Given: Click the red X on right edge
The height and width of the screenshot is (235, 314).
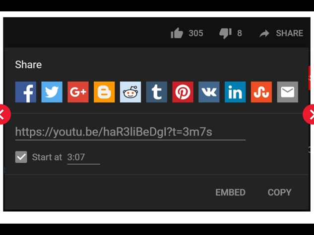Looking at the screenshot, I should pos(309,114).
